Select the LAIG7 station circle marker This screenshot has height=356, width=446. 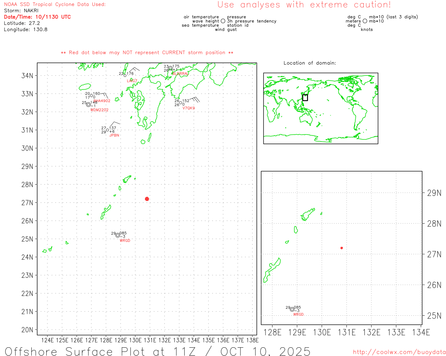(125, 75)
